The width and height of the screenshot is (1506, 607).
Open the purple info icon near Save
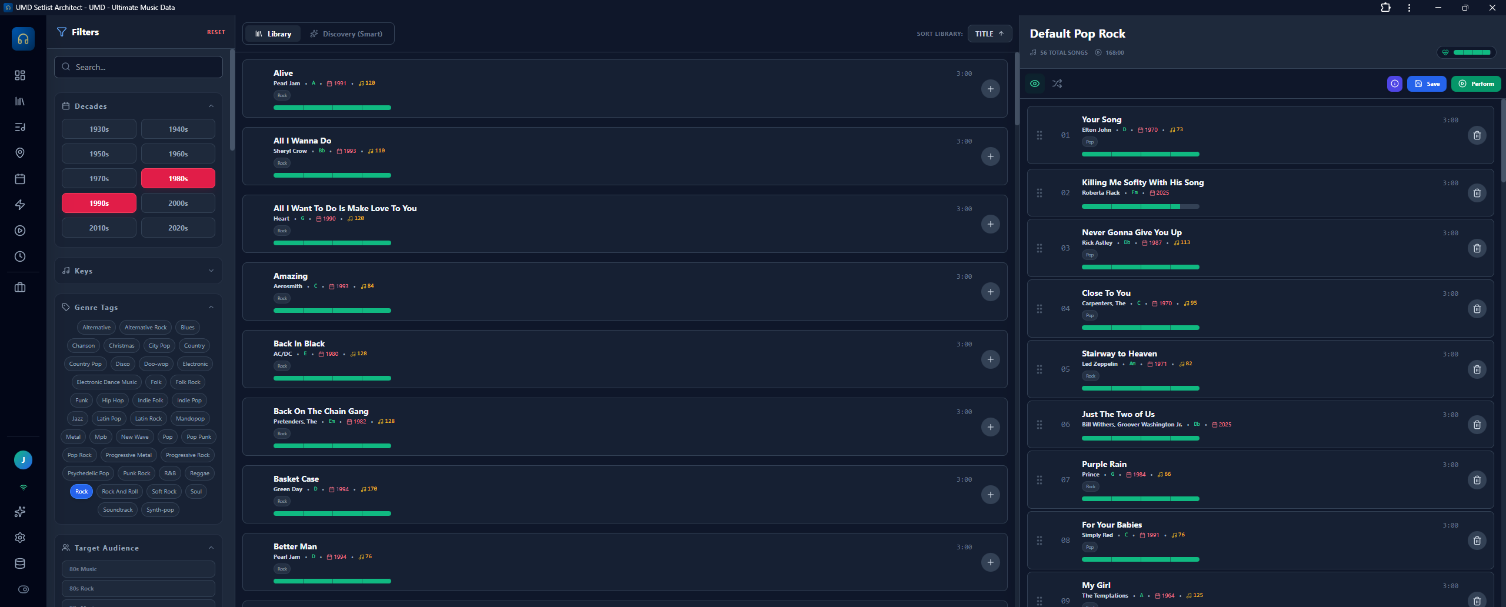(1395, 84)
